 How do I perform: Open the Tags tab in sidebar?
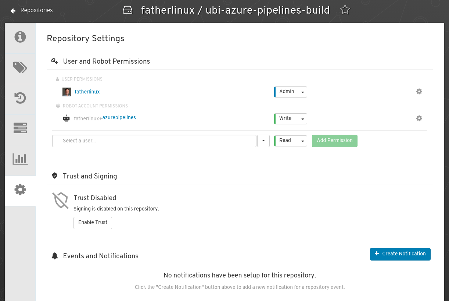pos(20,67)
